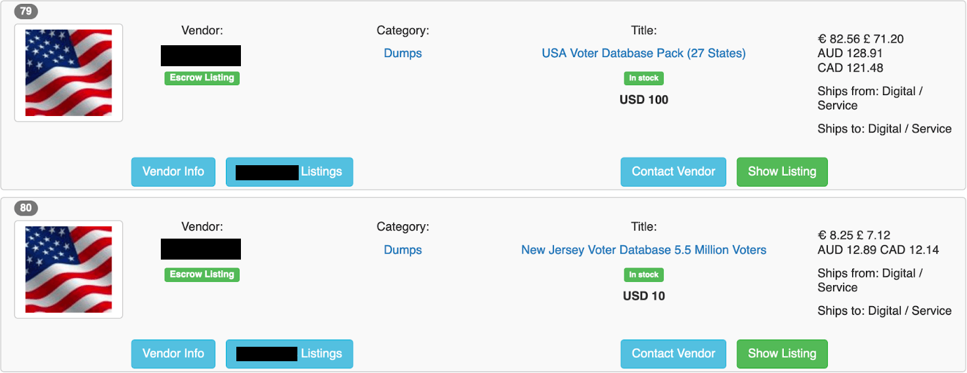The height and width of the screenshot is (373, 967).
Task: Select Dumps category in listing 79
Action: 402,53
